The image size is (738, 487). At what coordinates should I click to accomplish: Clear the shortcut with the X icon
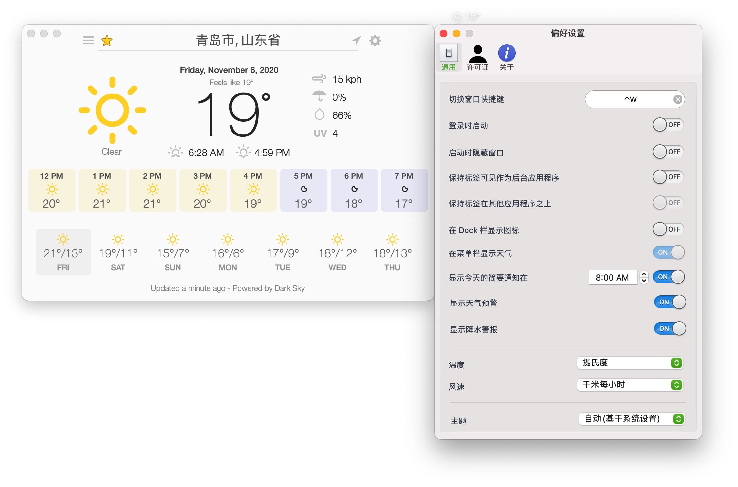point(678,99)
